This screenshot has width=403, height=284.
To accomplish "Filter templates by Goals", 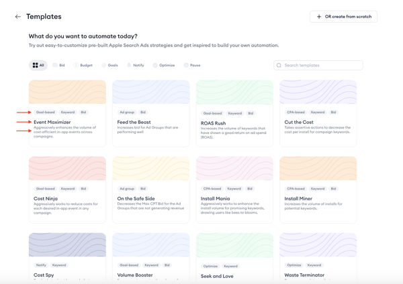I will click(109, 65).
